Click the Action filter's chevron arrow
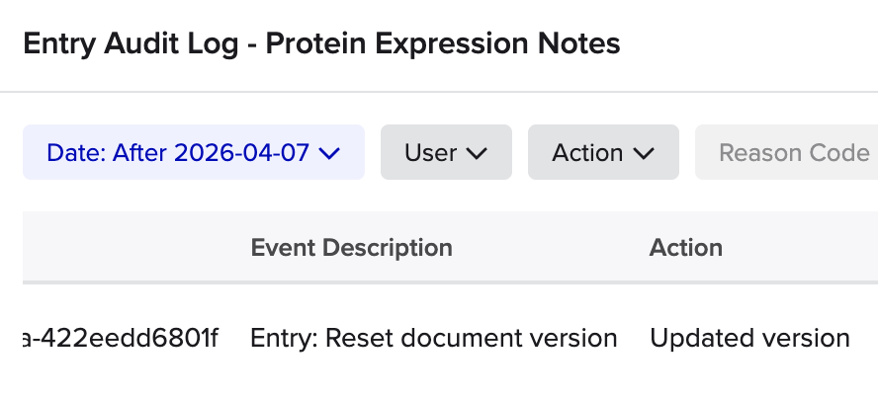This screenshot has width=878, height=401. (x=645, y=153)
